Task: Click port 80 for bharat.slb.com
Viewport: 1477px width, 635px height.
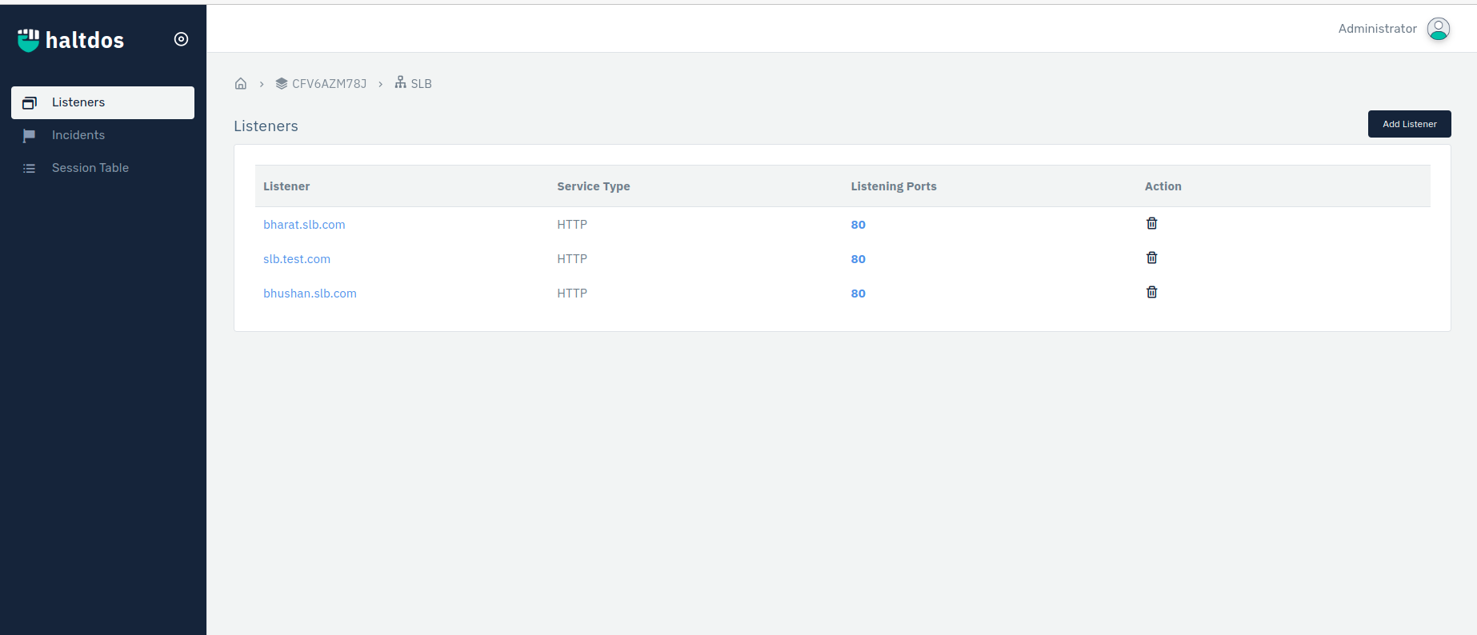Action: pos(858,225)
